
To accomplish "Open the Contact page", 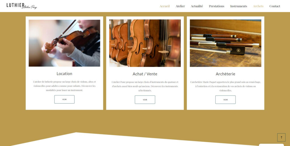I will tap(275, 6).
